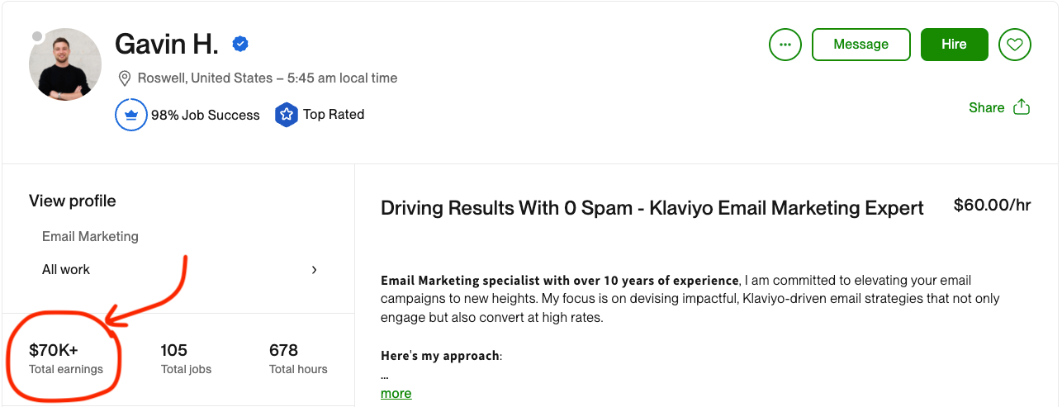Expand All work with the chevron arrow
Screen dimensions: 1062x407
tap(314, 270)
